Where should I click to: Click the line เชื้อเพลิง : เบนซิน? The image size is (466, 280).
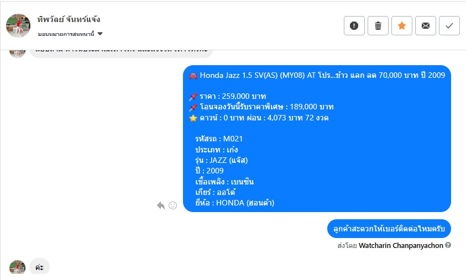pyautogui.click(x=224, y=182)
